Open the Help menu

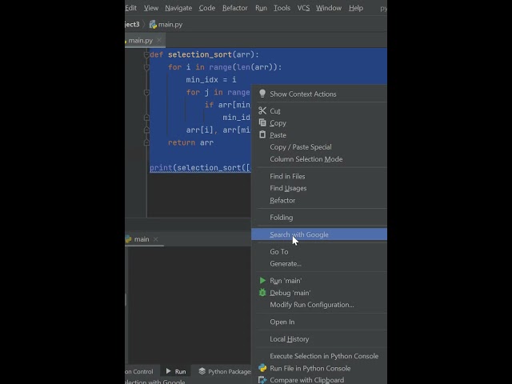coord(355,8)
